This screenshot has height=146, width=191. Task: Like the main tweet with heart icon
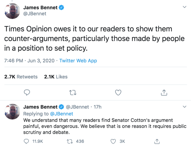119,92
